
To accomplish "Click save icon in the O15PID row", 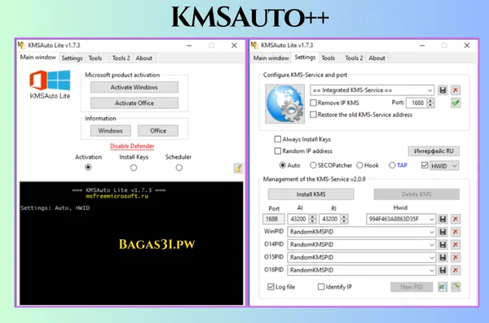I will pyautogui.click(x=443, y=257).
